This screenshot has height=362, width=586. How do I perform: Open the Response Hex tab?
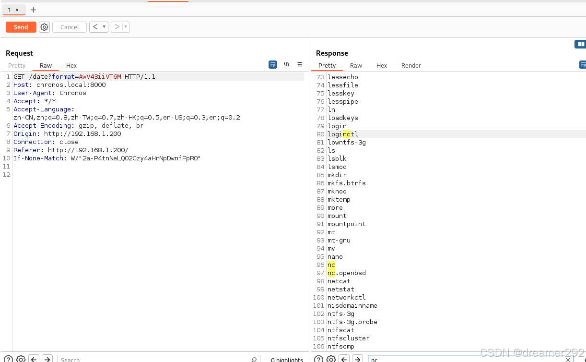(x=382, y=66)
